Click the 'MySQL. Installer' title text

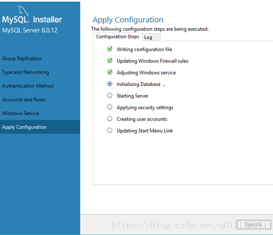click(32, 20)
